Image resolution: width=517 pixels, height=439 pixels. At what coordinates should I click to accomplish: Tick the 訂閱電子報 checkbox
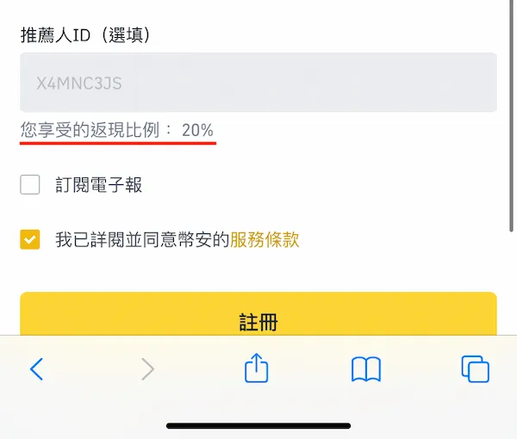[x=30, y=185]
